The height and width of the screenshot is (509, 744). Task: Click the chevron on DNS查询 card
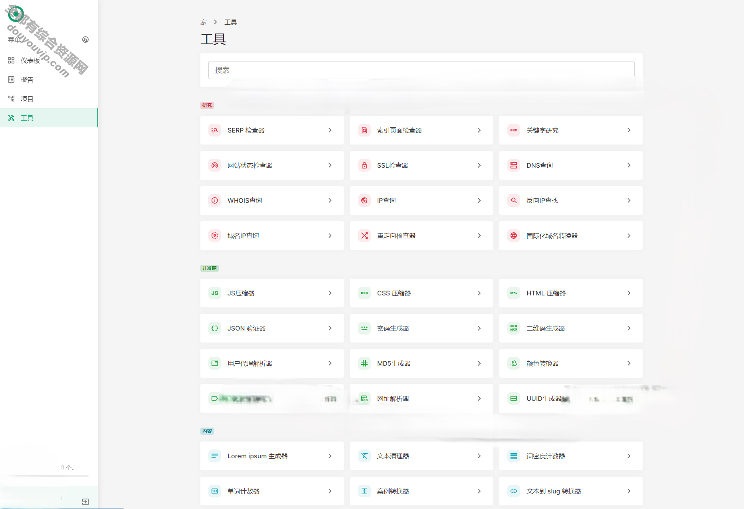[629, 165]
